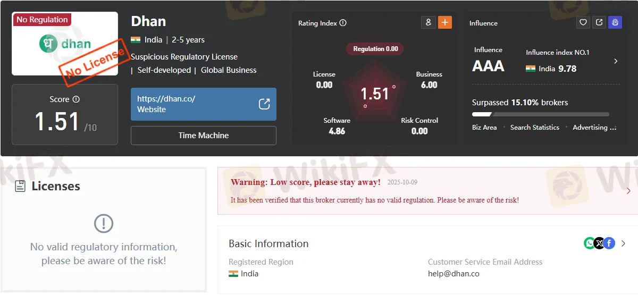The height and width of the screenshot is (295, 638).
Task: Click the share icon in Influence panel
Action: (x=599, y=22)
